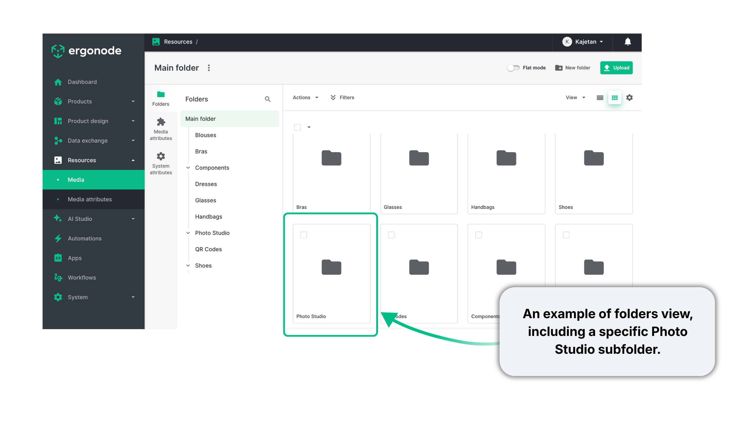Toggle Flat mode switch
Viewport: 756px width, 425px height.
point(513,68)
